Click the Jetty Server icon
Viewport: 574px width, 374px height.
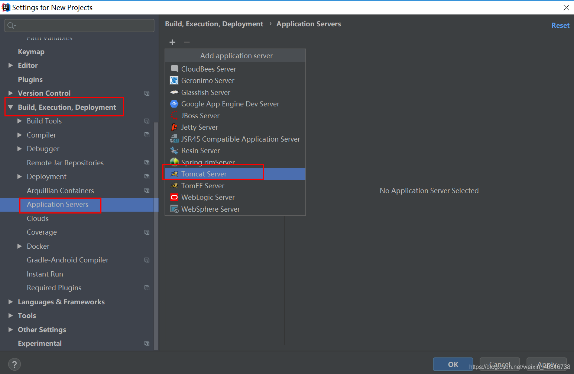click(174, 127)
